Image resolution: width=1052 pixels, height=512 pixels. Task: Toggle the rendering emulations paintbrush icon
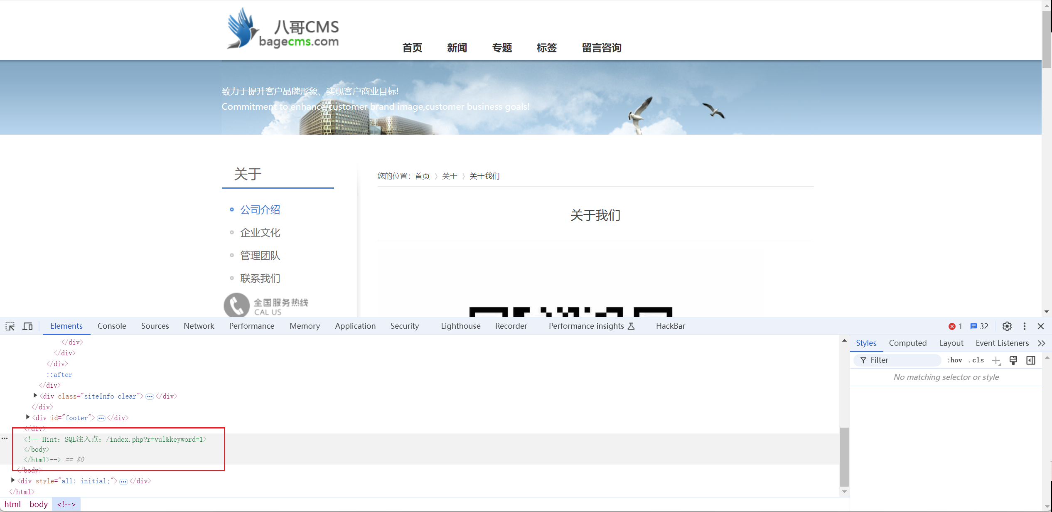point(1013,360)
